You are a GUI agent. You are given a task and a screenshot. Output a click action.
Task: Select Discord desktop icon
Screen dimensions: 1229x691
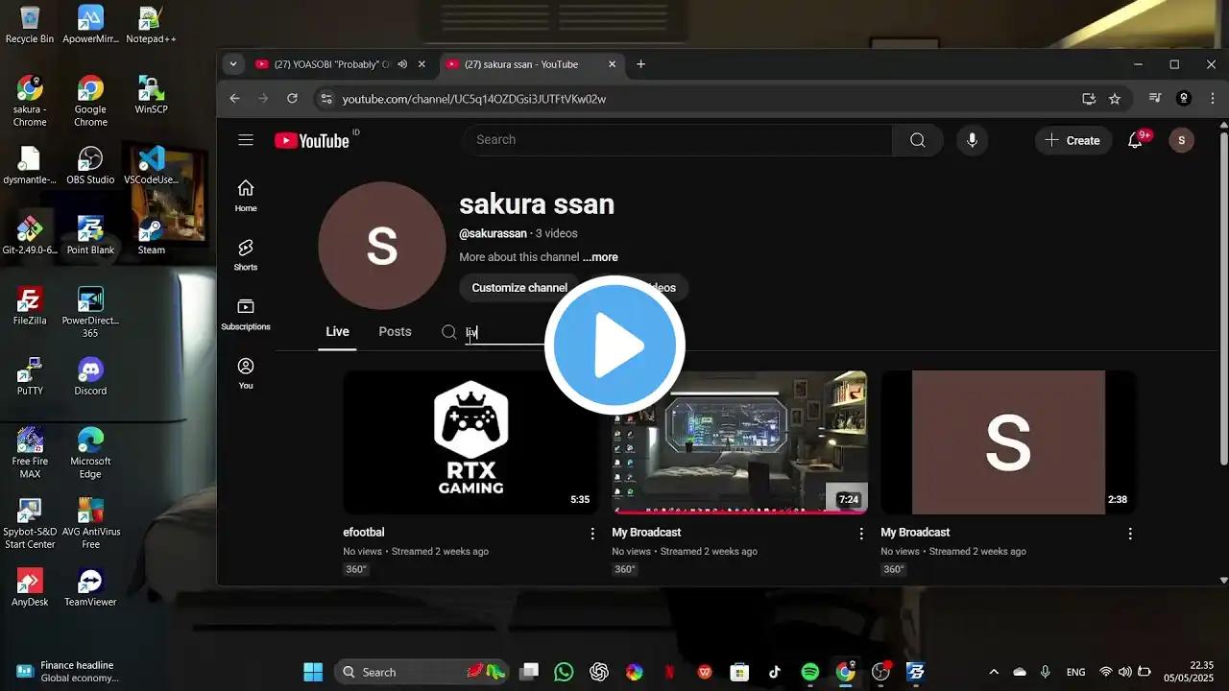click(90, 376)
